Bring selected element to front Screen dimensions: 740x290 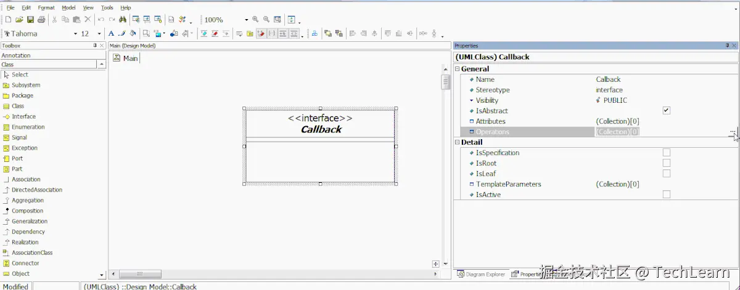pyautogui.click(x=328, y=33)
